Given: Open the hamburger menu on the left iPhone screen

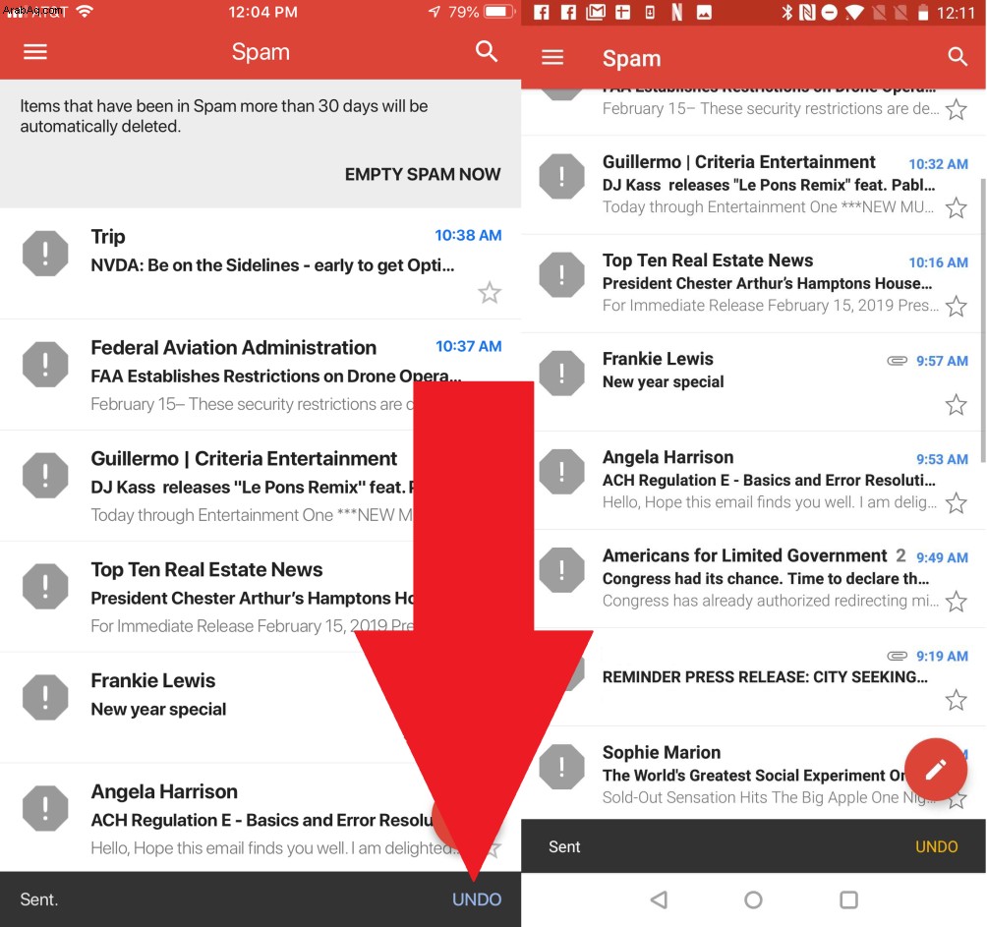Looking at the screenshot, I should coord(35,51).
